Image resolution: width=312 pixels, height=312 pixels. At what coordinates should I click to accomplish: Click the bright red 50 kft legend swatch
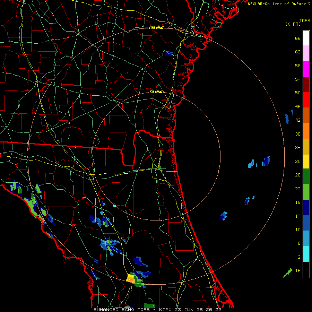(306, 100)
